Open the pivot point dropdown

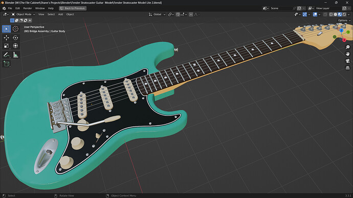pos(171,14)
